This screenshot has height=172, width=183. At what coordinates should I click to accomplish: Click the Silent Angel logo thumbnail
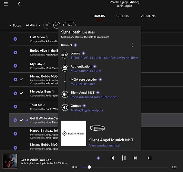[73, 133]
